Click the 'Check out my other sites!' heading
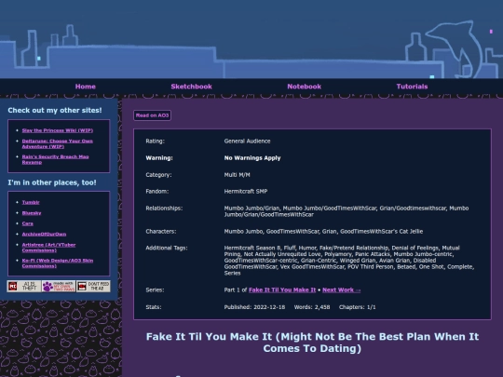503x377 pixels. point(55,110)
